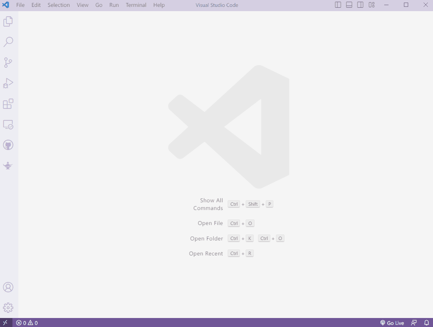Toggle the bottom Panel layout icon
The image size is (433, 327).
pos(349,5)
